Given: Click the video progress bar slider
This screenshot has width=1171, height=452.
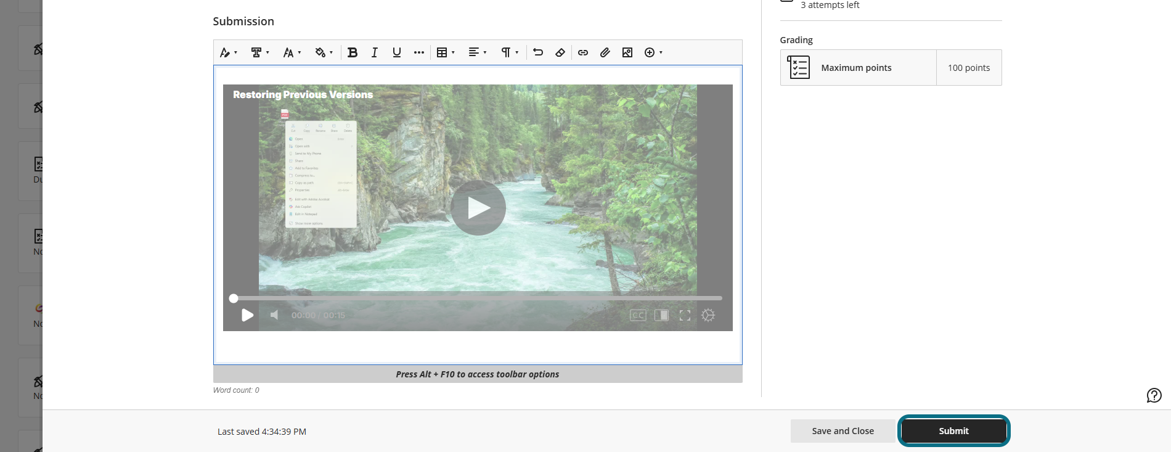Looking at the screenshot, I should [x=478, y=298].
